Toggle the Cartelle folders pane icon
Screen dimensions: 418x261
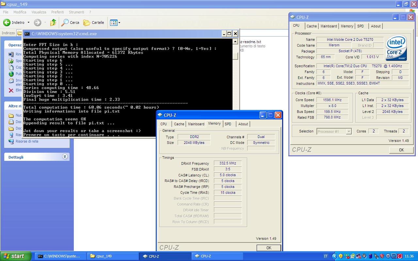pyautogui.click(x=87, y=23)
